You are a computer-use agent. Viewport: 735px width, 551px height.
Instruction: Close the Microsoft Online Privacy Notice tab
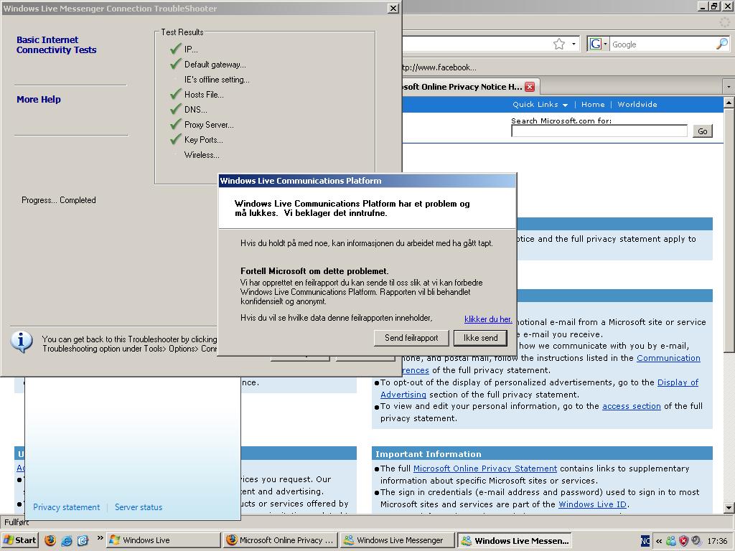pos(530,87)
